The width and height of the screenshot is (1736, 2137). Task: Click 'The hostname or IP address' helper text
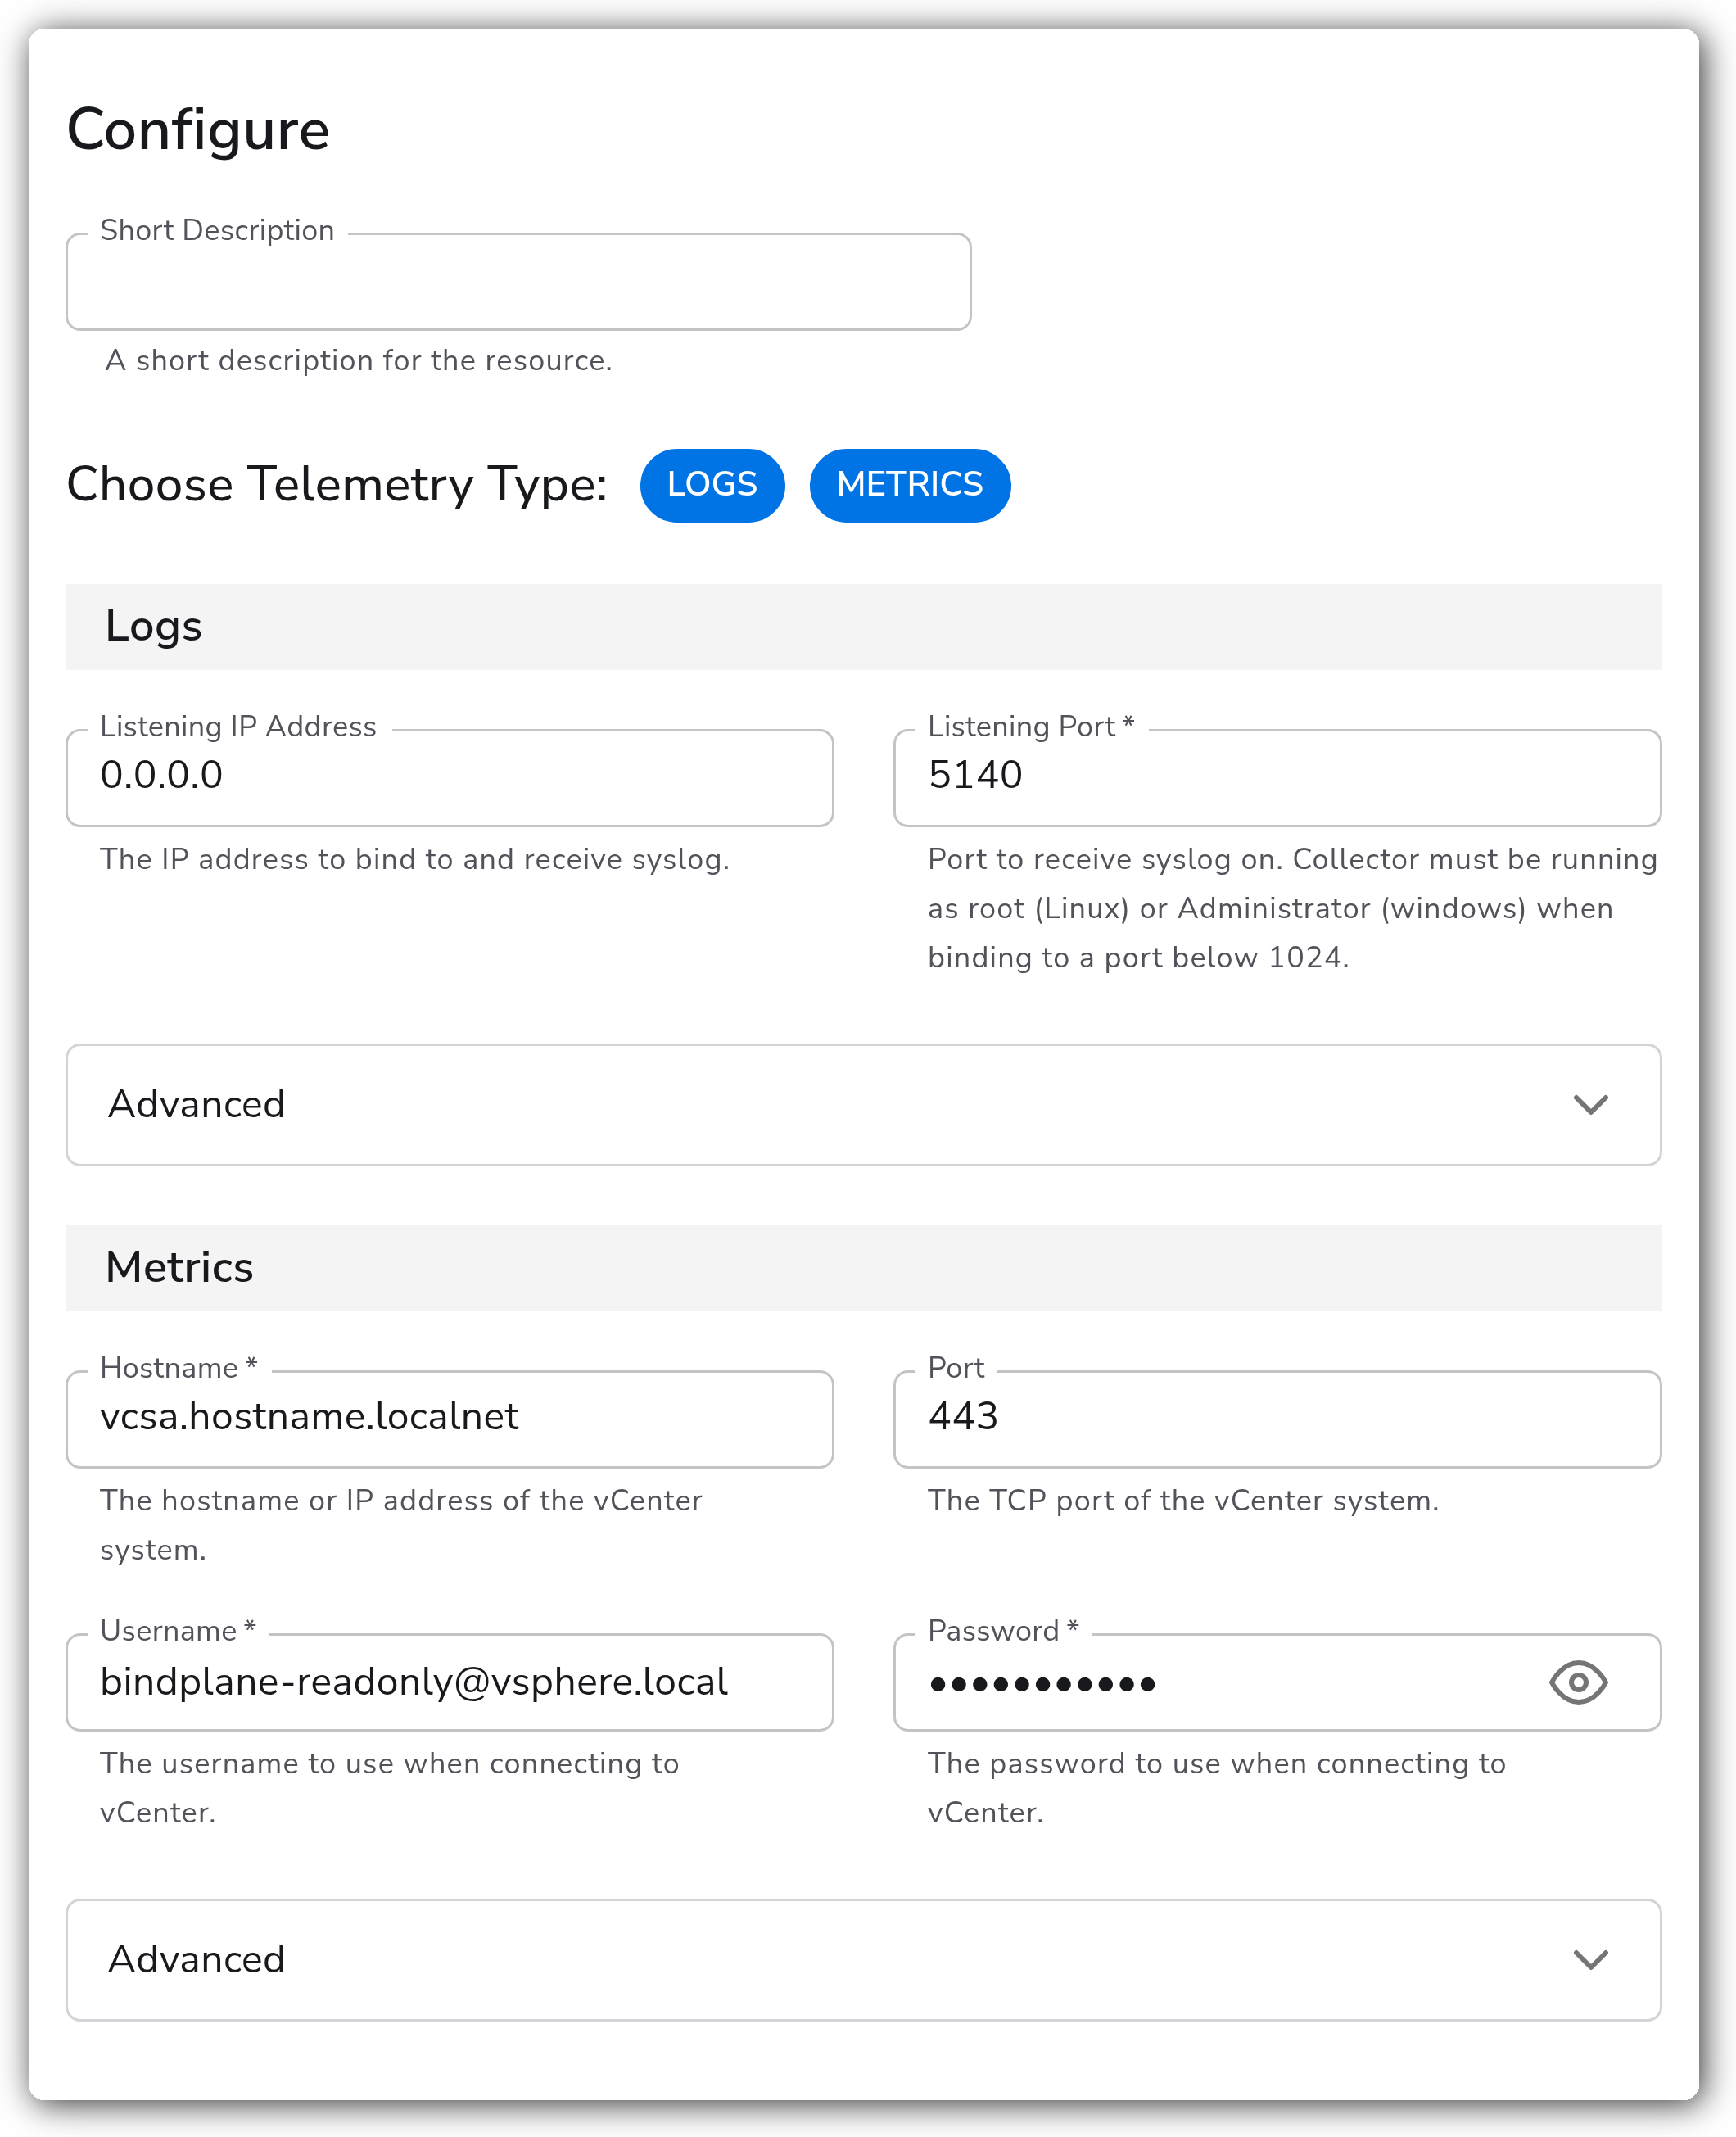[x=401, y=1525]
